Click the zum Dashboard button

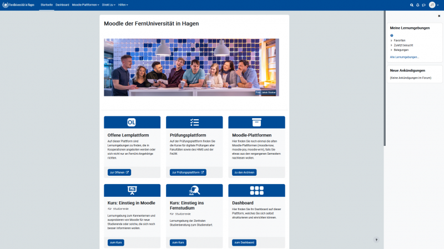pos(244,242)
